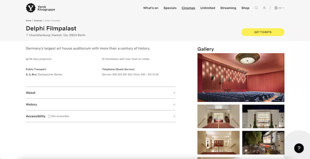Open the outdoor terrace night thumbnail
The height and width of the screenshot is (159, 310).
tap(263, 143)
